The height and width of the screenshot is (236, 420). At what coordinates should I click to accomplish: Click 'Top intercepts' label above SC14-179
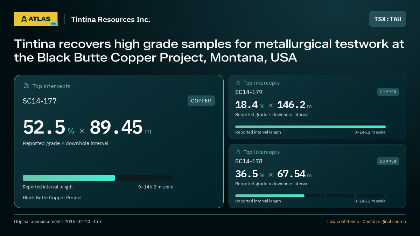pyautogui.click(x=261, y=83)
